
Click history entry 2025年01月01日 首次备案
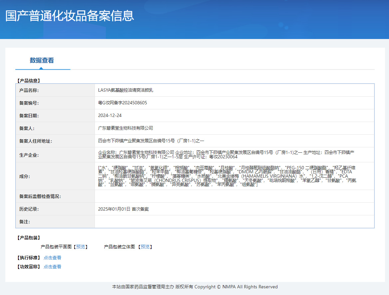(123, 209)
